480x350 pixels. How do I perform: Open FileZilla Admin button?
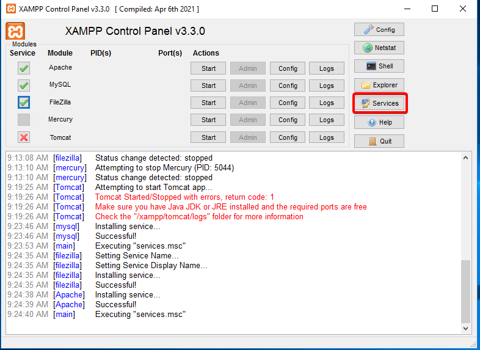[248, 103]
